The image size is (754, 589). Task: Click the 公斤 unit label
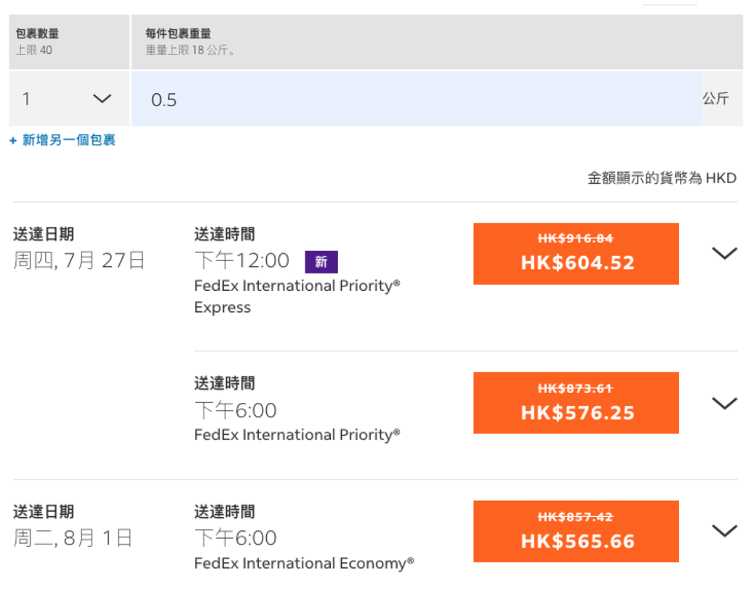[715, 99]
